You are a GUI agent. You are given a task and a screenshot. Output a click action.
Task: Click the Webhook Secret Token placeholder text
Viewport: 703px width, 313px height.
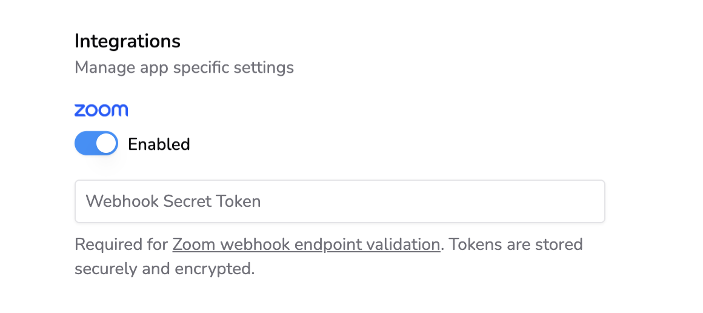[x=173, y=201]
